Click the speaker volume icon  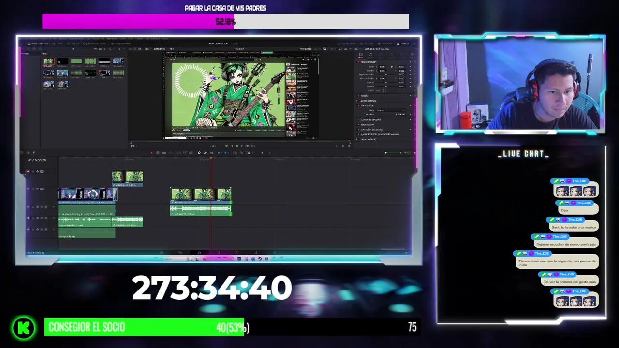[386, 153]
